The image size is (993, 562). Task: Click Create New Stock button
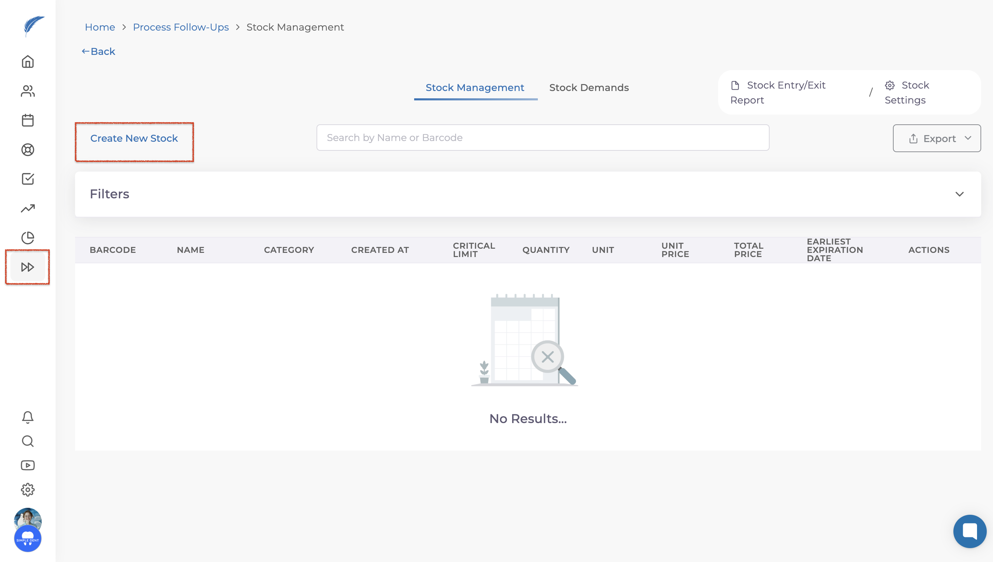click(134, 138)
